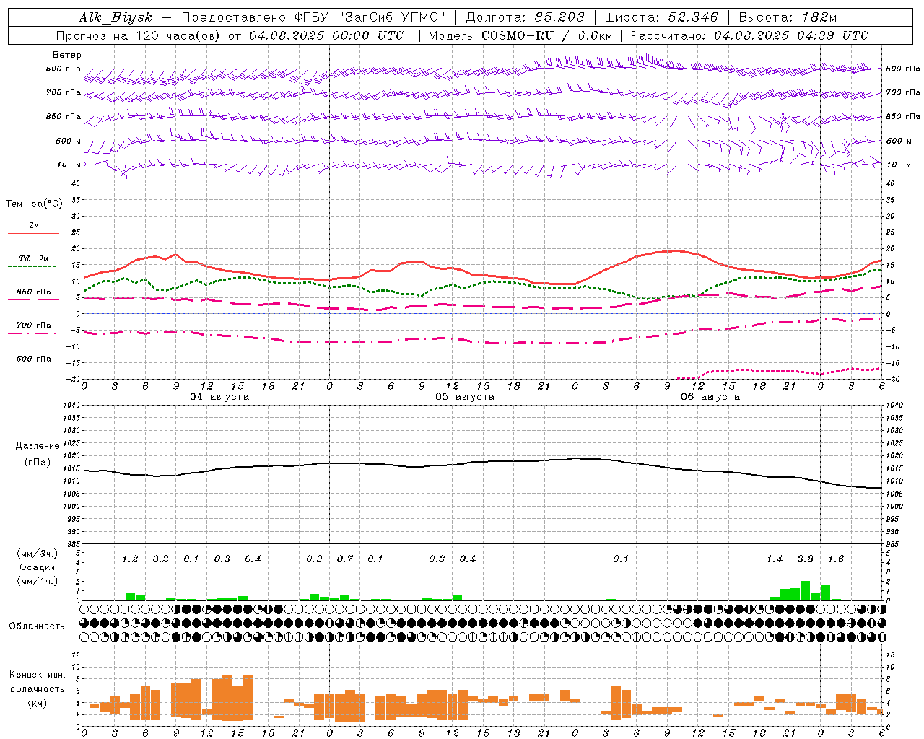Click the 10 м wind level label on the left
This screenshot has width=924, height=739.
(x=69, y=165)
